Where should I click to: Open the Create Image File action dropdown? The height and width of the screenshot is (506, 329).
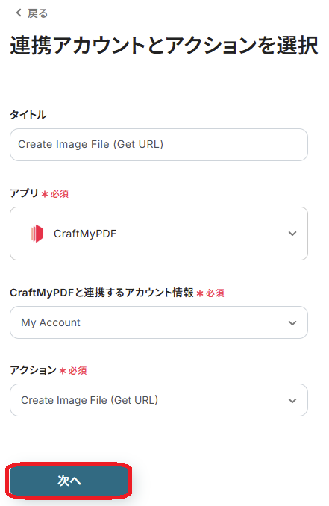[159, 400]
